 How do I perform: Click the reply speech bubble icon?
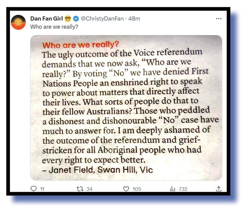[34, 189]
